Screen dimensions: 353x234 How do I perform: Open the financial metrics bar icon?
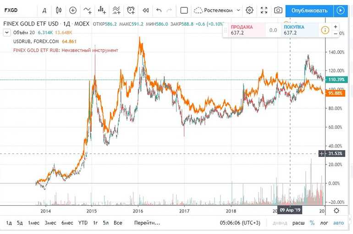[x=102, y=11]
